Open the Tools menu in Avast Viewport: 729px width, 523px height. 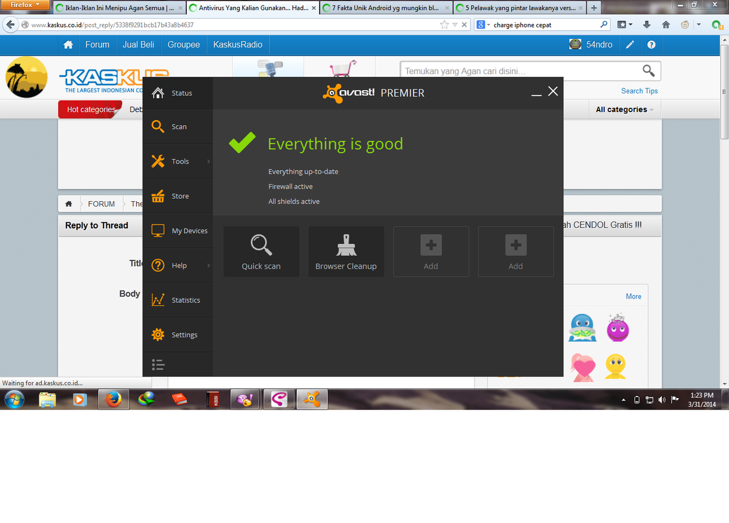[178, 161]
